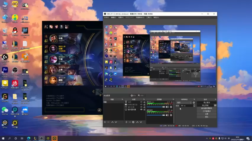
Task: Open the 编辑(E) menu in OBS
Action: (x=113, y=18)
